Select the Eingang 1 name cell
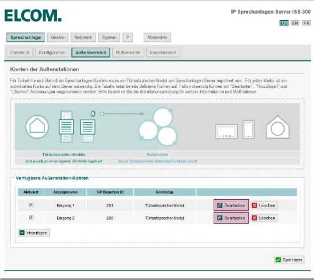This screenshot has width=314, height=280. point(66,205)
